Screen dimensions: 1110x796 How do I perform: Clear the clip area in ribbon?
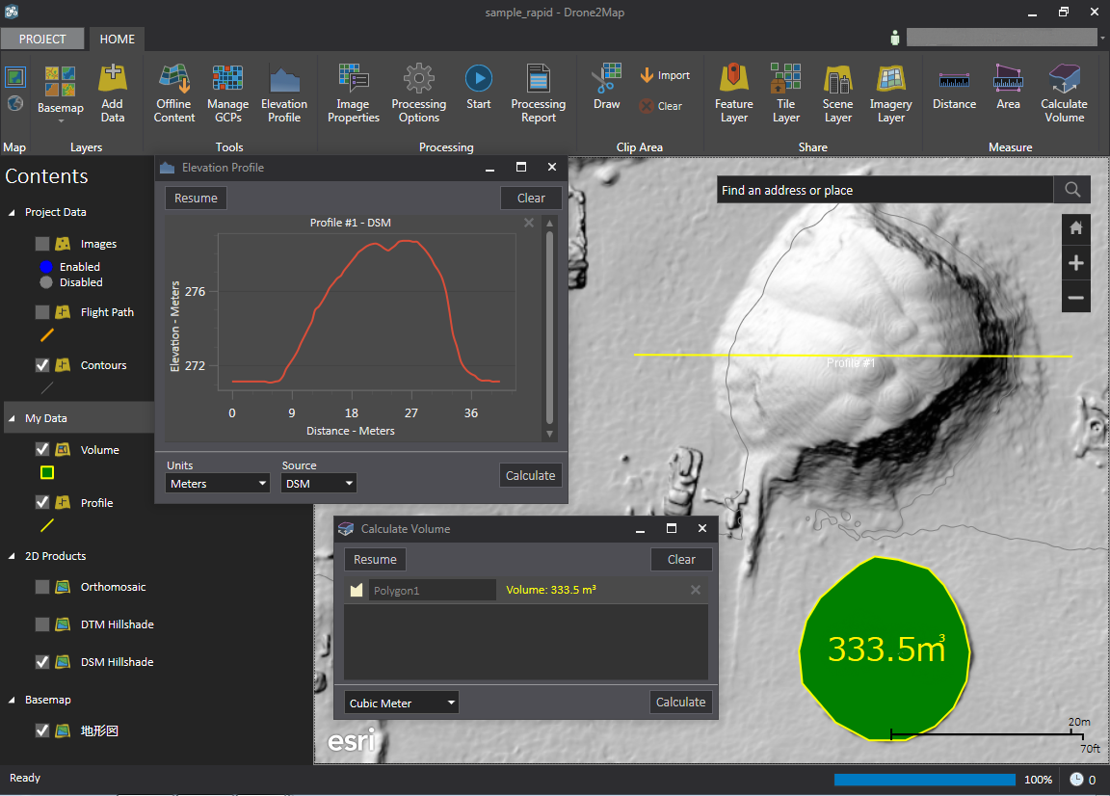pos(660,106)
